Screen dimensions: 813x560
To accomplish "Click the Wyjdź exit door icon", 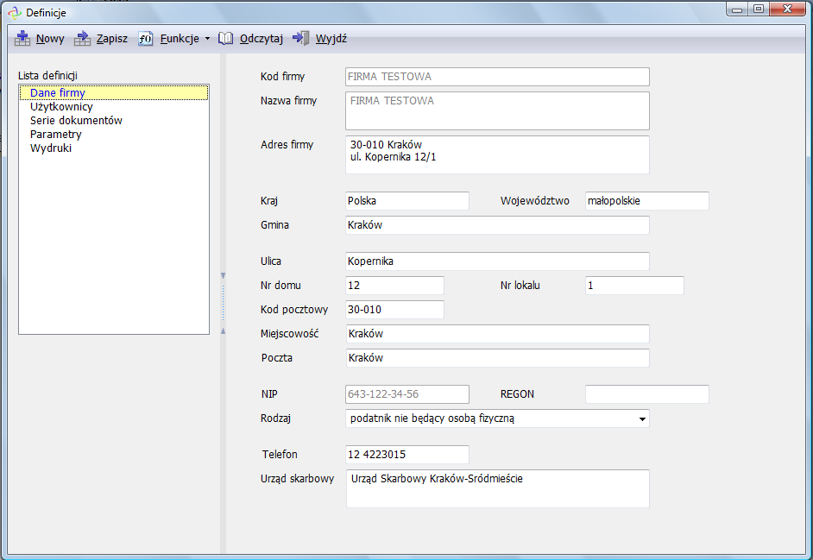I will coord(300,38).
